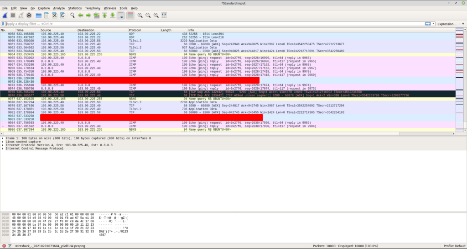Toggle packet list colorization
Screen dimensions: 467x249
click(130, 16)
